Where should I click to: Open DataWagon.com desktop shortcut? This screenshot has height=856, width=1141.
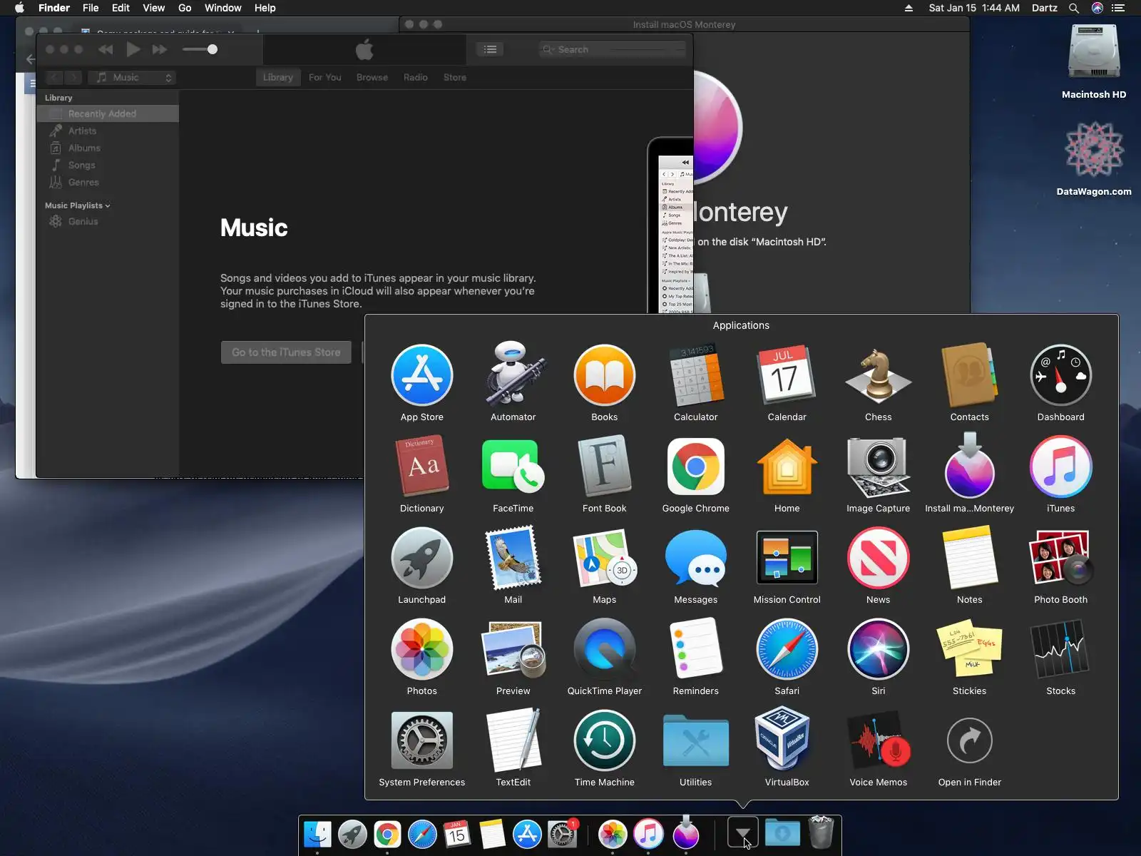(1093, 151)
